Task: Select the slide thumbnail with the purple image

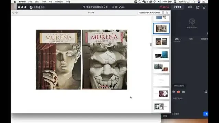Action: click(x=161, y=94)
